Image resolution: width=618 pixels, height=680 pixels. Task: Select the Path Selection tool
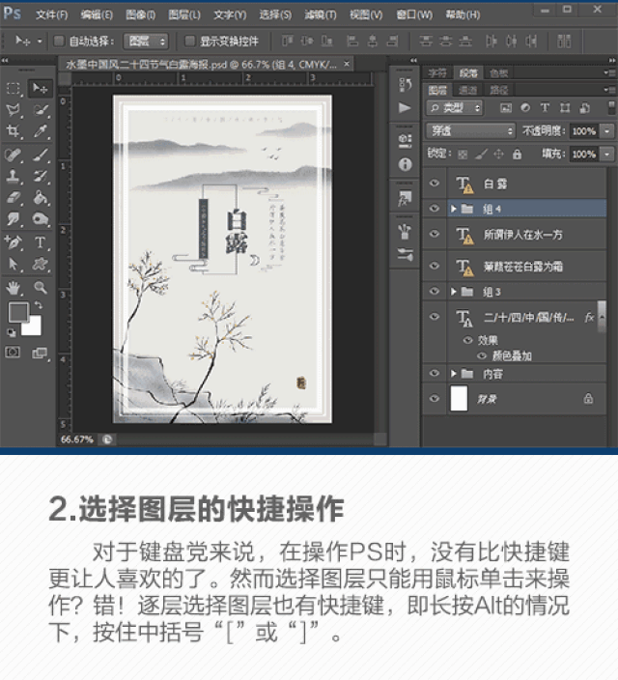pyautogui.click(x=14, y=264)
